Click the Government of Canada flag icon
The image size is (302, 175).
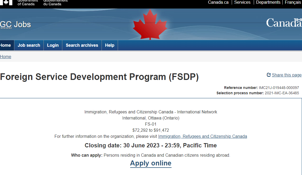click(6, 2)
